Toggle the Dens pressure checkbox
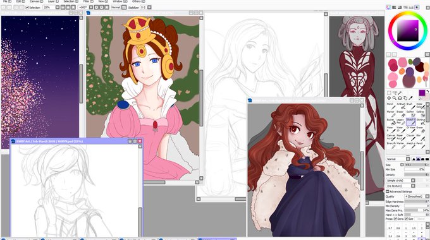The image size is (430, 240). pyautogui.click(x=395, y=219)
